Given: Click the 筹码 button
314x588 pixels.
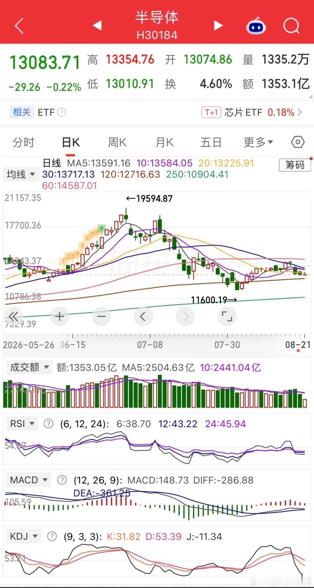Looking at the screenshot, I should pos(295,165).
